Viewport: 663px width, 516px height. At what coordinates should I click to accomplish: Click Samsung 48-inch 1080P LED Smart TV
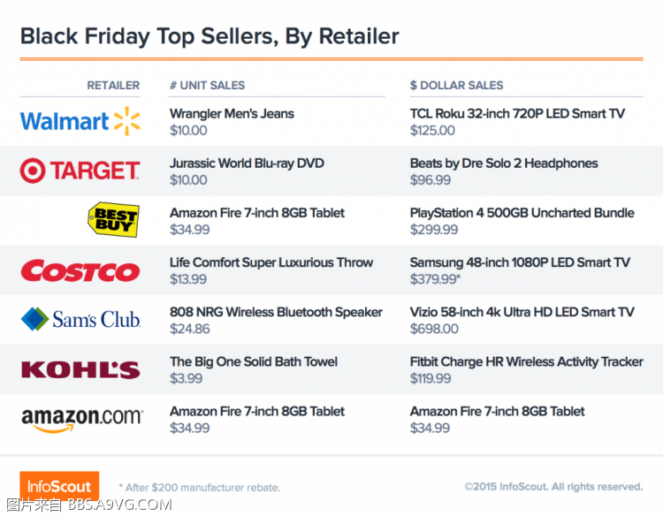[520, 262]
